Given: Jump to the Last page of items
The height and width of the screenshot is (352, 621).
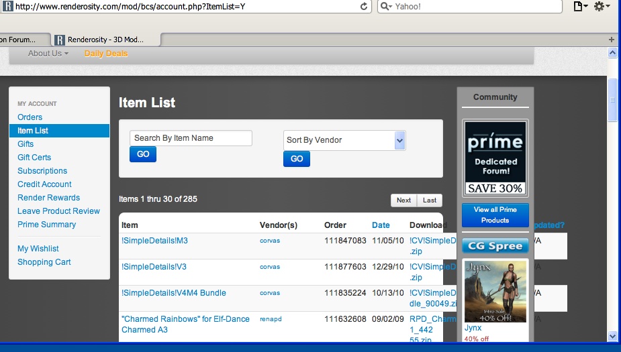Looking at the screenshot, I should [429, 200].
